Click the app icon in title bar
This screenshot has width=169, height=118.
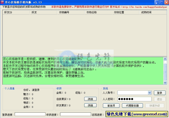coord(2,2)
